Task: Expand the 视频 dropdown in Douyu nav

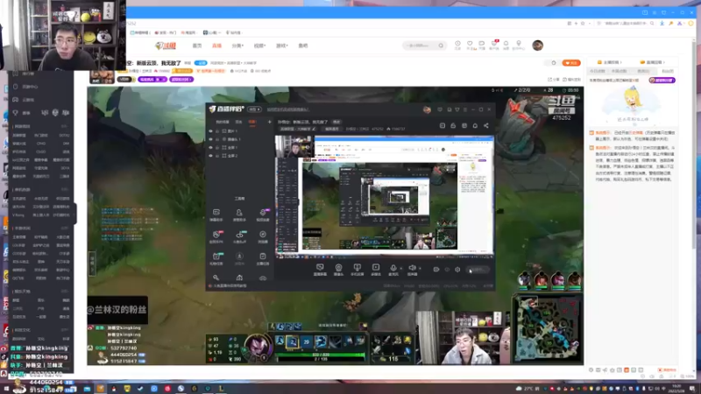Action: [x=259, y=46]
